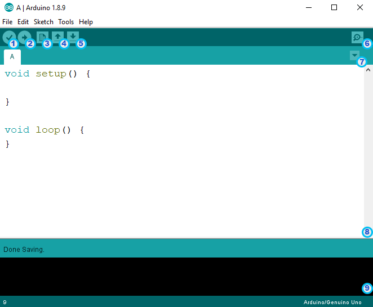Open the Tools menu
The image size is (373, 307).
pos(66,22)
